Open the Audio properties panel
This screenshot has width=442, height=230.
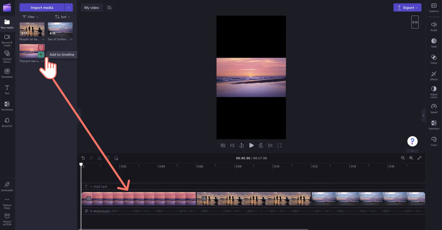click(434, 26)
